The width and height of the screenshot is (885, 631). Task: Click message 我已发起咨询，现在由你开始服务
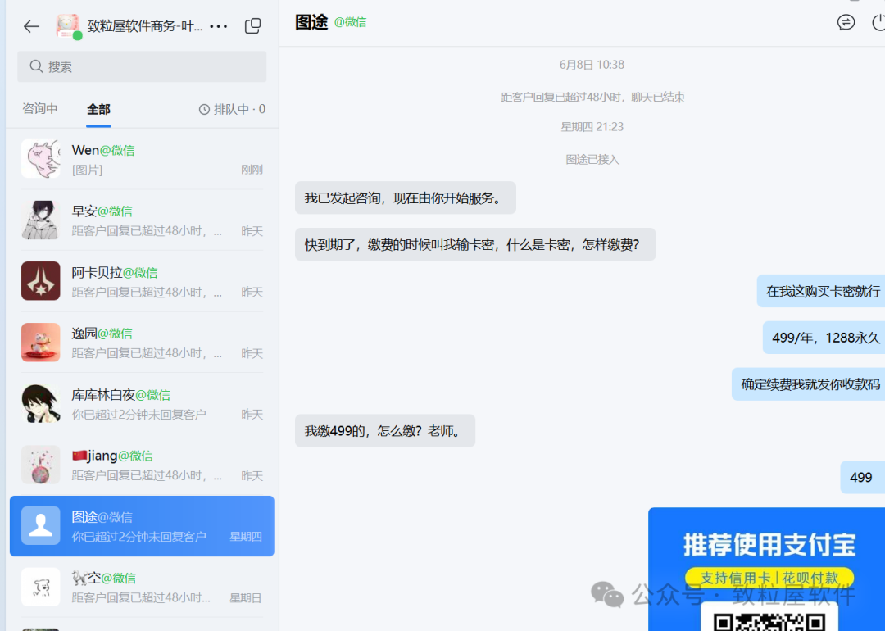pos(406,198)
